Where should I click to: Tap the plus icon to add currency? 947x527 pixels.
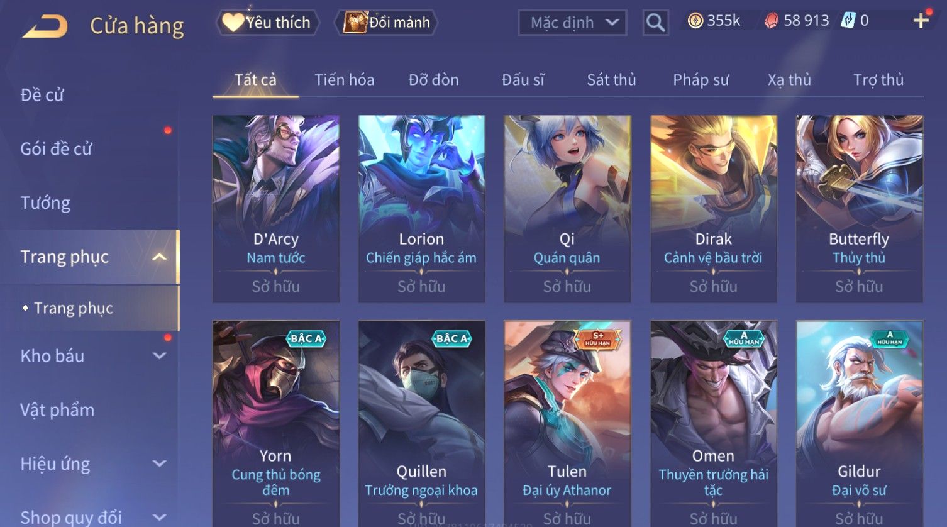tap(921, 21)
